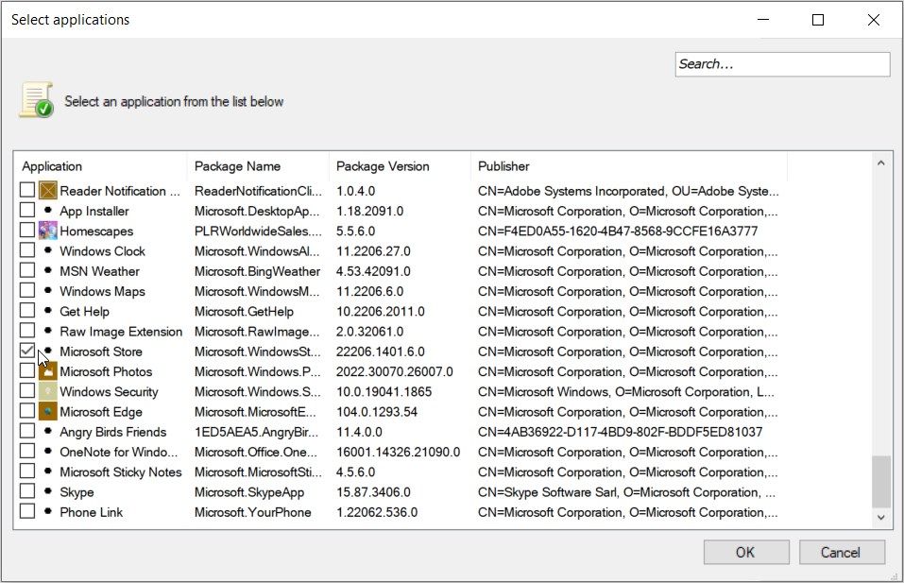Click the Publisher column header
The height and width of the screenshot is (583, 904).
(627, 166)
